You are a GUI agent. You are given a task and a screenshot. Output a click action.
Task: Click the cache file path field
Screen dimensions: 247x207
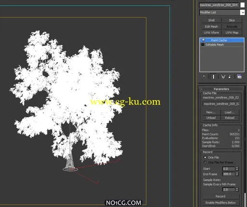click(221, 104)
